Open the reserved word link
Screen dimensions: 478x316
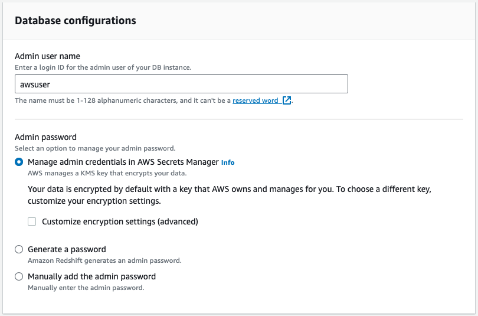tap(255, 100)
